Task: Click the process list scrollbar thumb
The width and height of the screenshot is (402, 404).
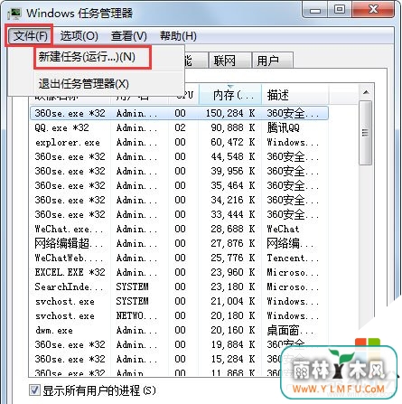Action: tap(366, 133)
